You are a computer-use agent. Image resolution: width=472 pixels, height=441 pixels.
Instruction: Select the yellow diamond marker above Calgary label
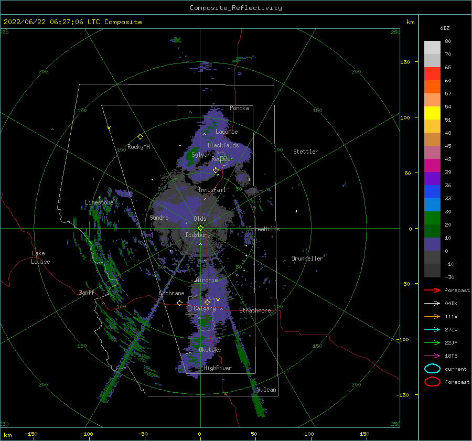[x=207, y=302]
